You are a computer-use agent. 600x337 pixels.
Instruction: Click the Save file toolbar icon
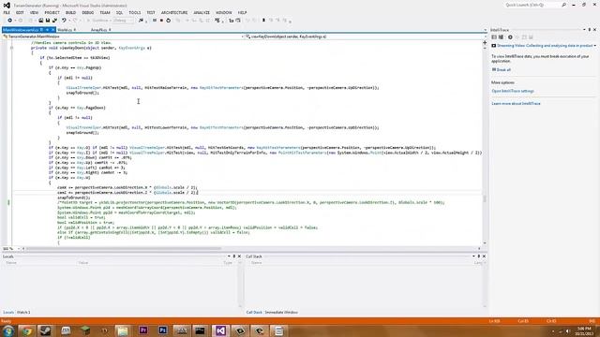pos(48,21)
